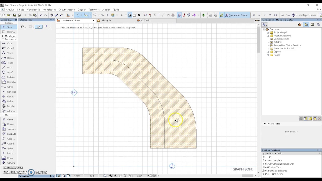
Task: Choose the Figura tool
Action: point(9,158)
